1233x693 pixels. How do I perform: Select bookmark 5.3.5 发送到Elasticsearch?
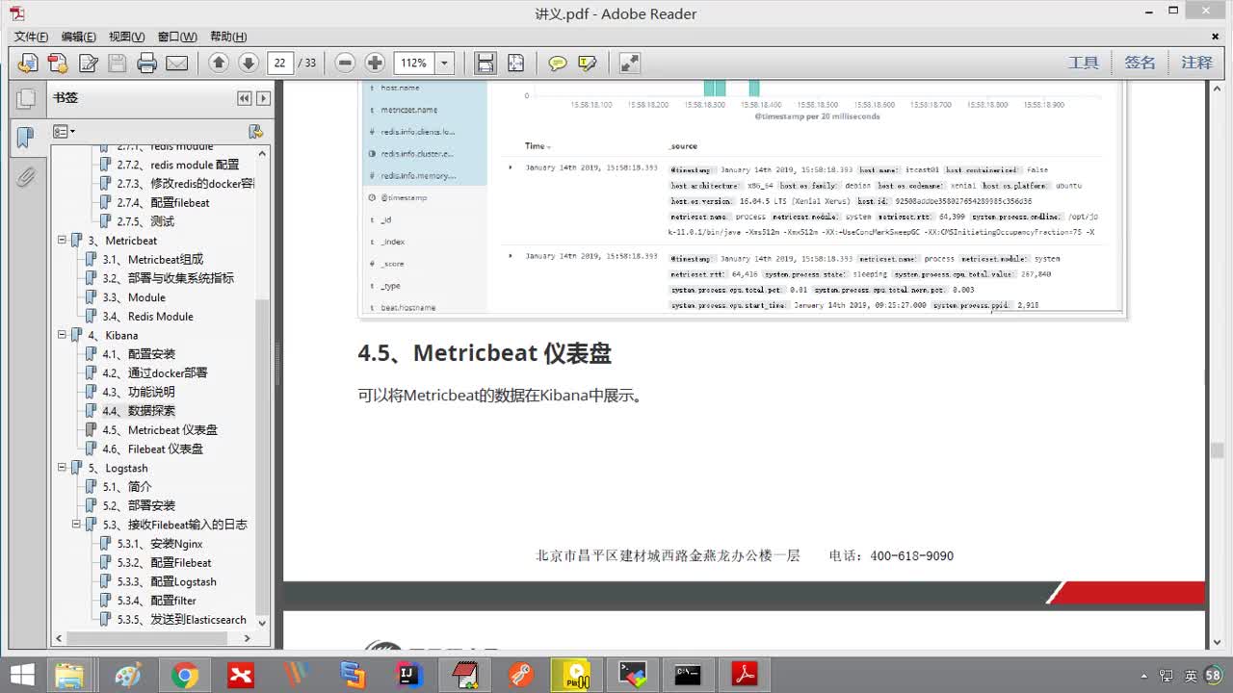[182, 620]
